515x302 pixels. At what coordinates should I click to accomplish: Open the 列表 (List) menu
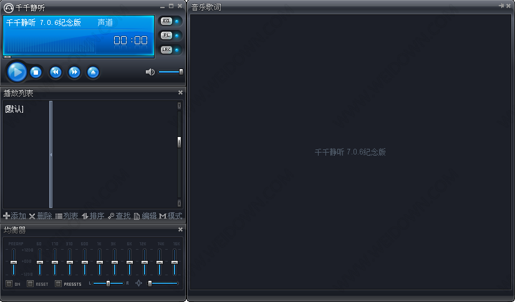(x=67, y=216)
